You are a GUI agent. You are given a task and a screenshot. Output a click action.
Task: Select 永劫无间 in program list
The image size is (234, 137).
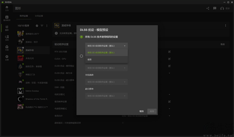pos(33,58)
